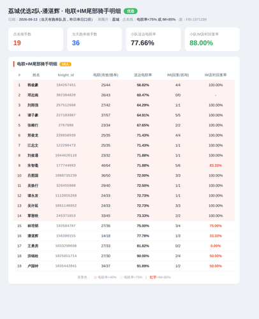Click the 27/33 call count in row 17

[x=106, y=246]
